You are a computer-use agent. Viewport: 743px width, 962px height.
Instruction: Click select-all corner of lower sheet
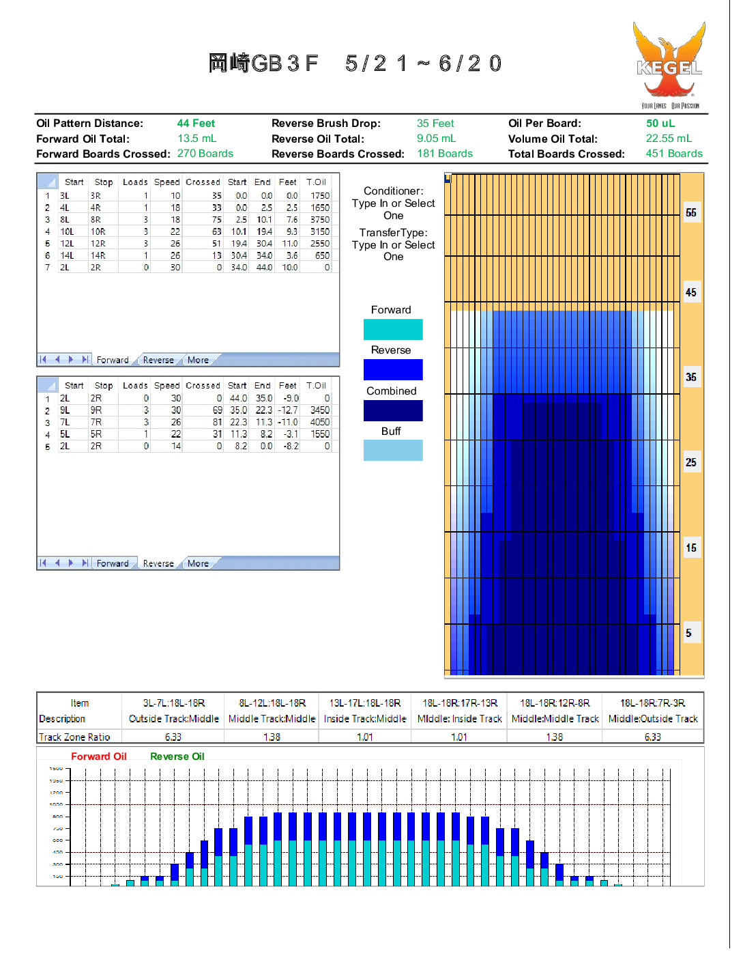pyautogui.click(x=48, y=385)
